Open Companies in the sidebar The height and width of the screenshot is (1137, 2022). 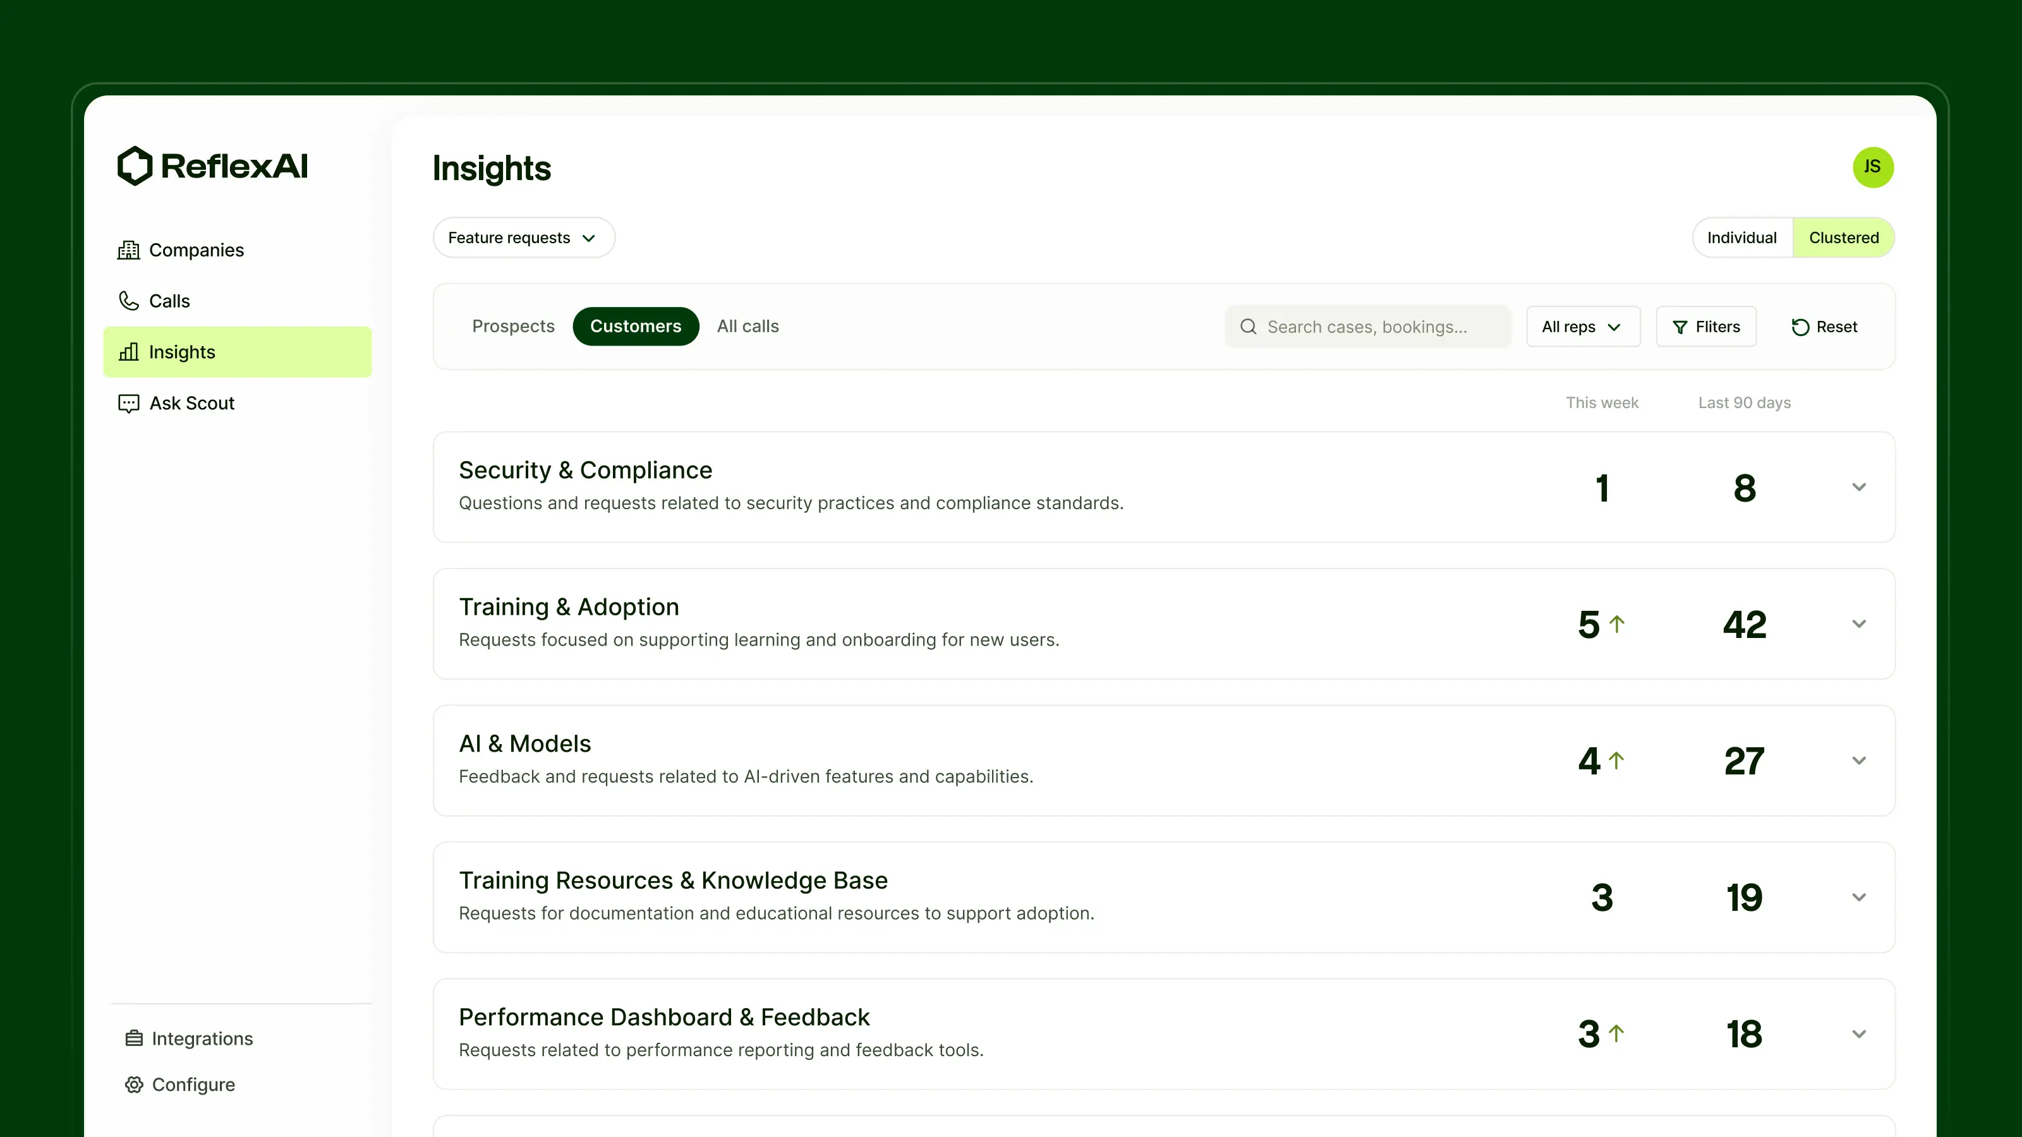click(x=237, y=250)
